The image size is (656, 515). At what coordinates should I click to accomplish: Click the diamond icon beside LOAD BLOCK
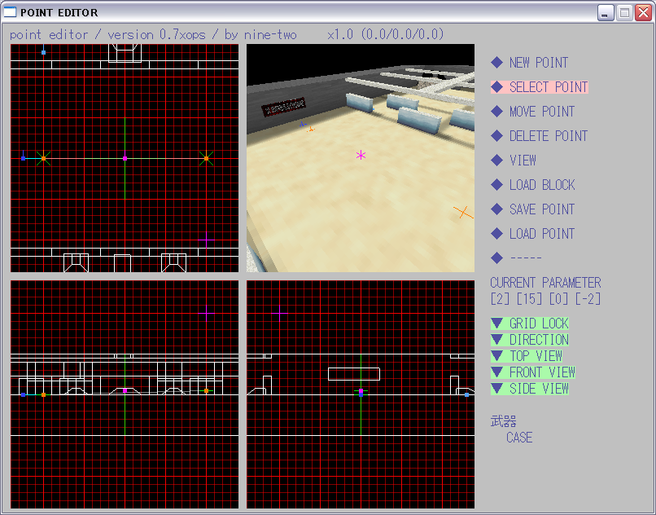[496, 185]
